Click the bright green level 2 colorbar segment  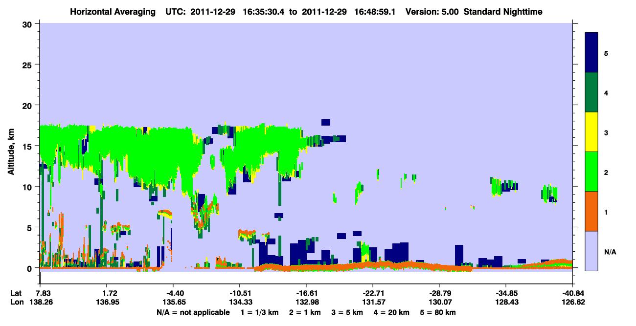(x=591, y=171)
